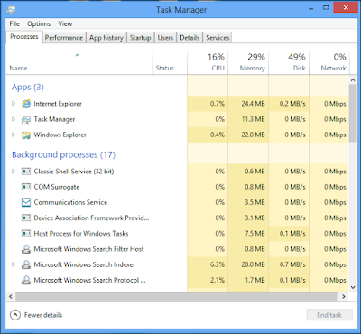Select the Windows Explorer row name
Viewport: 361px width, 334px height.
(60, 135)
